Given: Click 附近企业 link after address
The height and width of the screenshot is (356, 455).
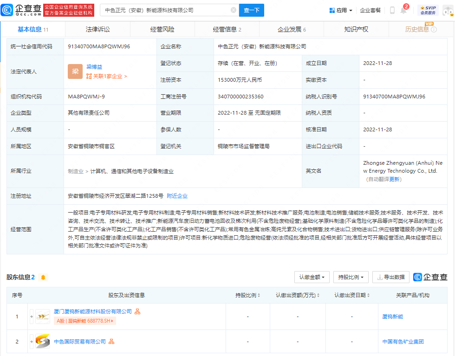Looking at the screenshot, I should 177,196.
